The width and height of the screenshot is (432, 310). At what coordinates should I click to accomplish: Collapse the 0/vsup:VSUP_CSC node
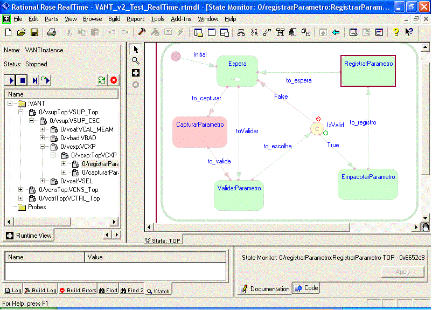(32, 121)
